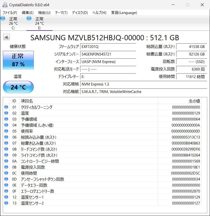This screenshot has height=216, width=210.
Task: Select raw value 0000005313C13
Action: tap(186, 137)
